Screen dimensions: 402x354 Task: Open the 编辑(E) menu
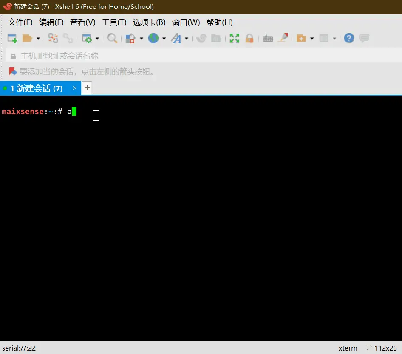51,22
